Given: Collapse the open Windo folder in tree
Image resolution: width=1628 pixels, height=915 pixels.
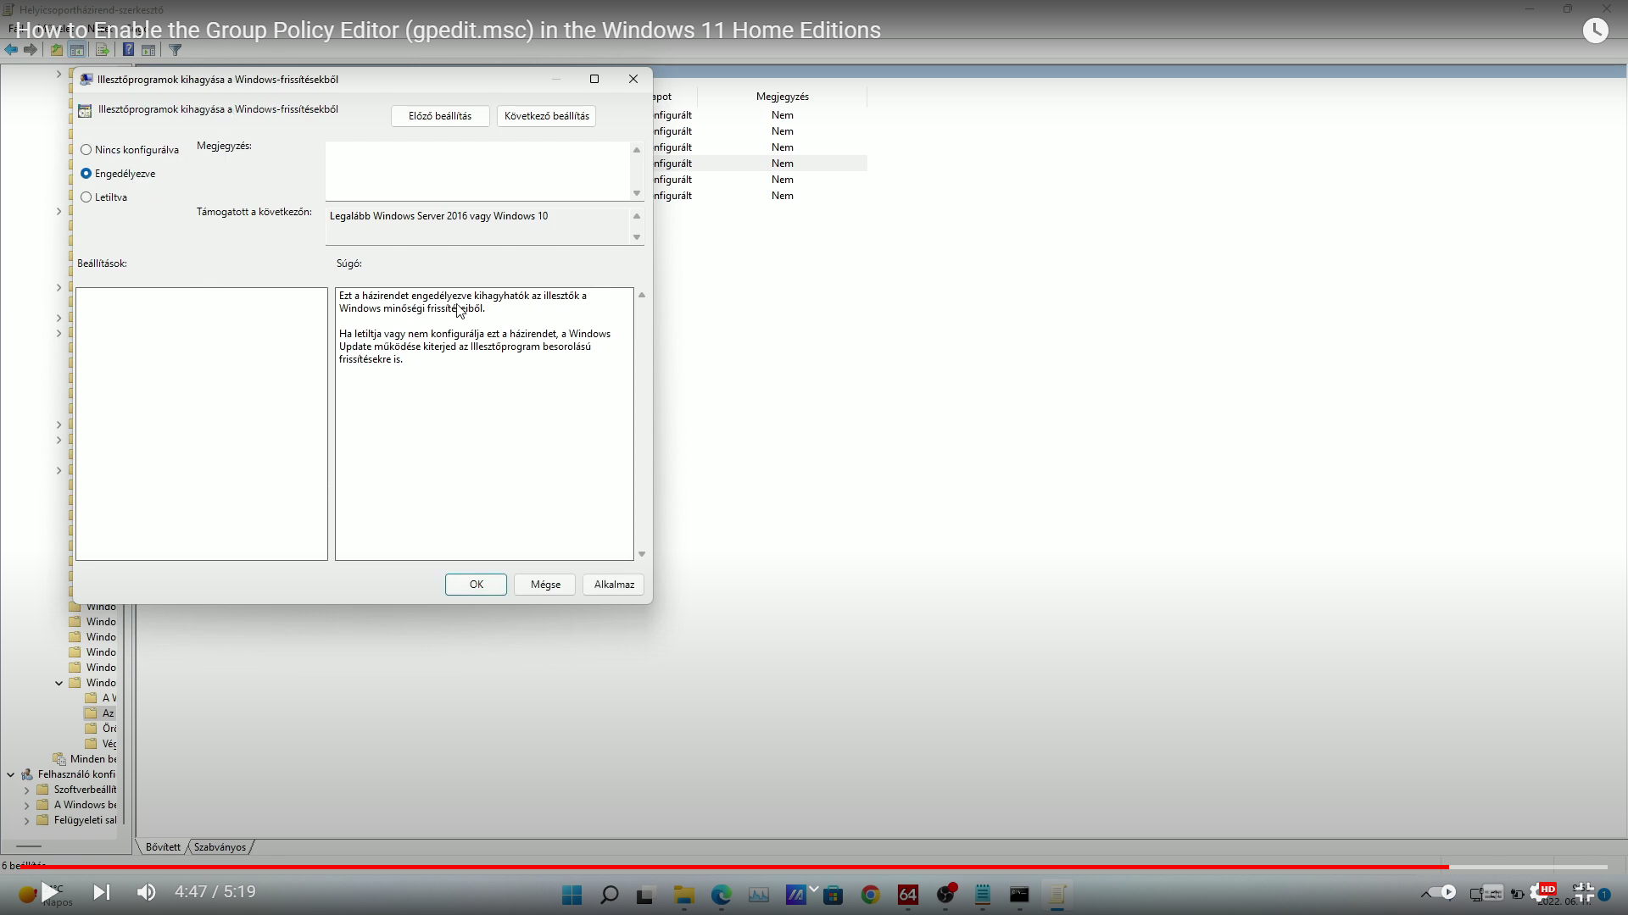Looking at the screenshot, I should pyautogui.click(x=59, y=683).
